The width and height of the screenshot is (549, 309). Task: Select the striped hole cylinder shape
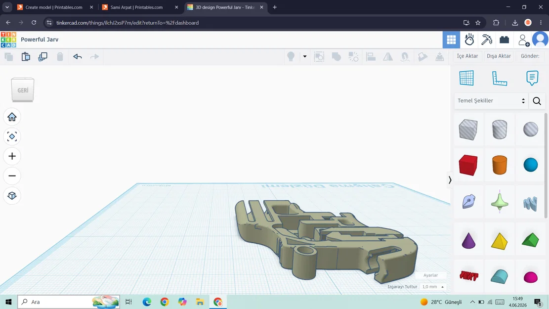tap(499, 129)
